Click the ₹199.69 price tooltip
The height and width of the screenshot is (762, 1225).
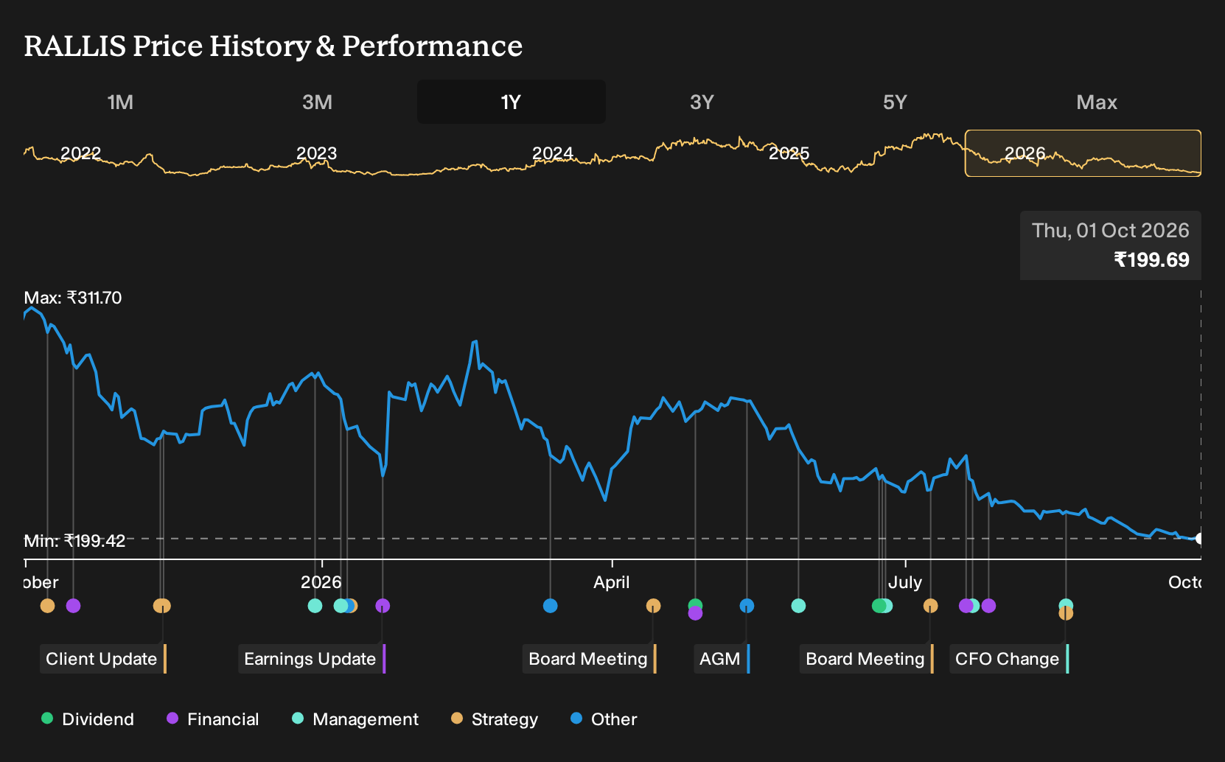tap(1110, 245)
